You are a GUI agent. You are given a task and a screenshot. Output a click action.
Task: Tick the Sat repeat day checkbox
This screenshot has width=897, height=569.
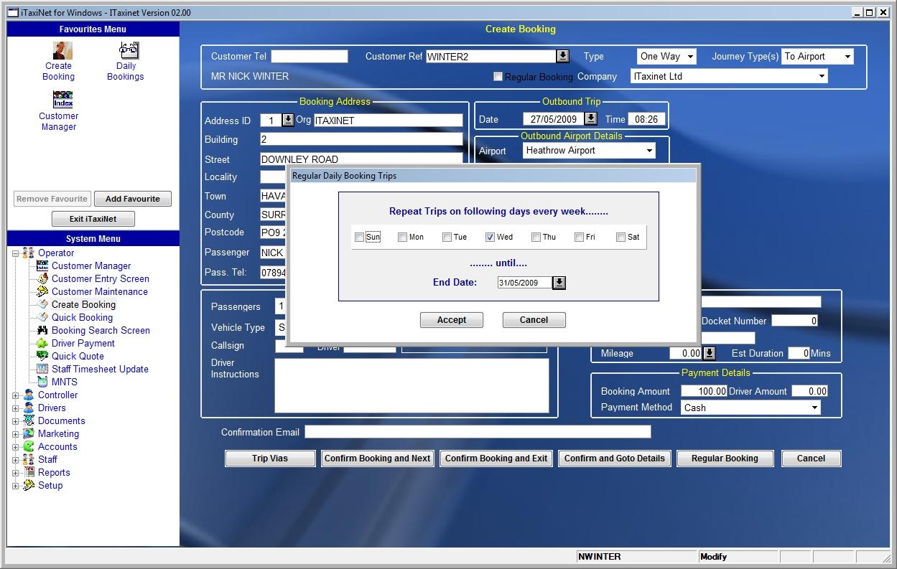click(x=621, y=238)
